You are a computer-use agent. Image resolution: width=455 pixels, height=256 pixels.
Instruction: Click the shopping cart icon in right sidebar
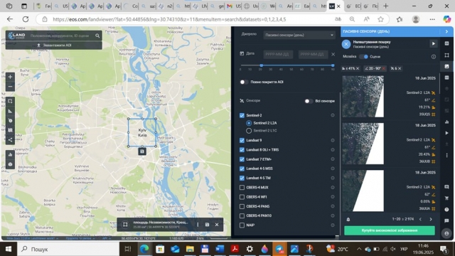click(446, 198)
